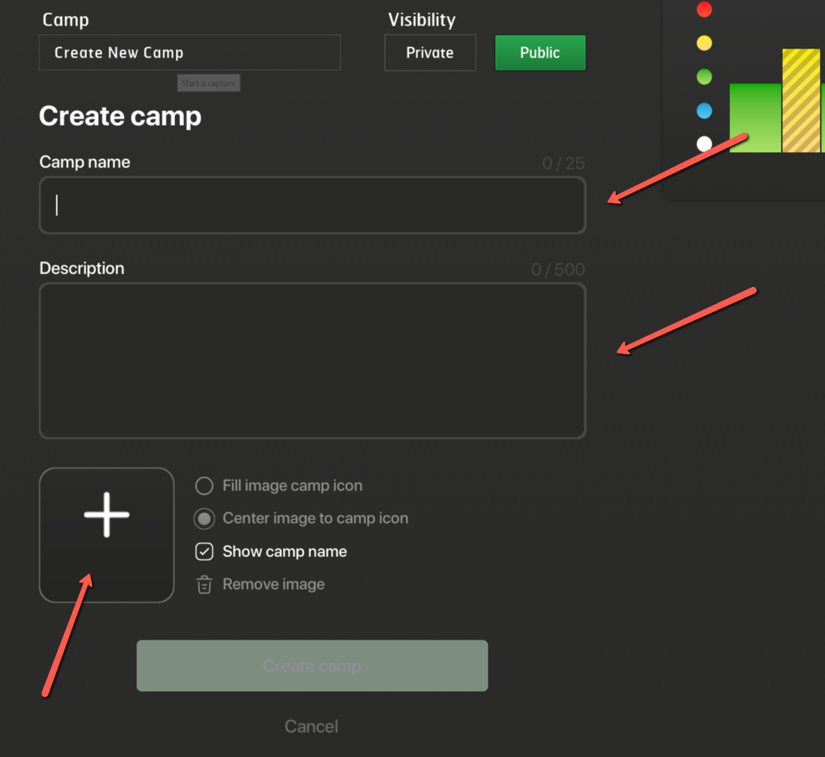Open the Create New Camp dropdown
The image size is (825, 757).
pyautogui.click(x=190, y=53)
